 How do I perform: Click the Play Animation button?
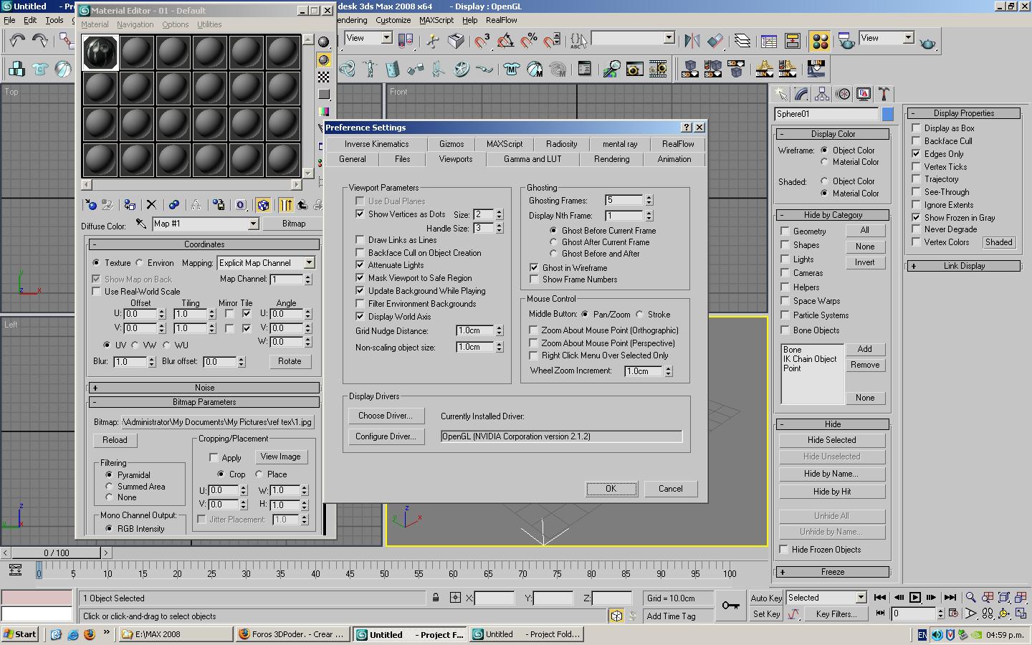tap(914, 597)
